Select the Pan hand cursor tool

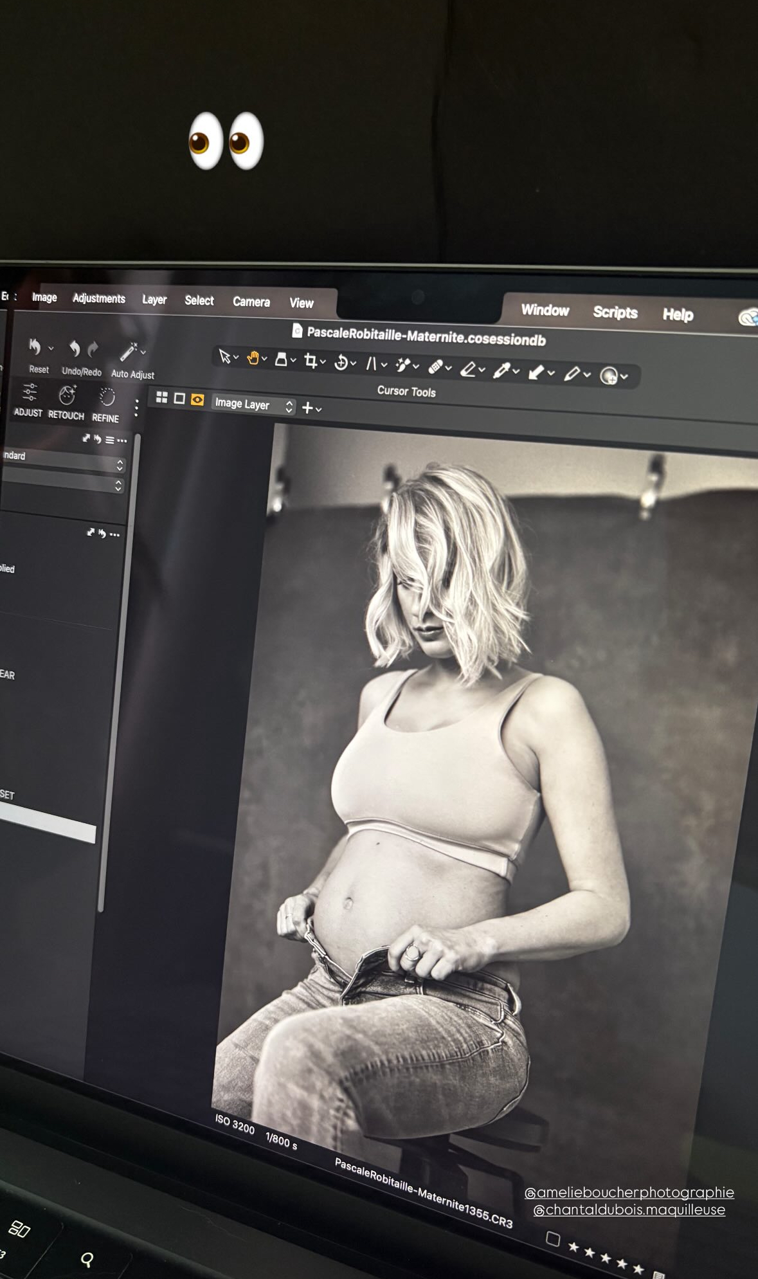(x=253, y=358)
